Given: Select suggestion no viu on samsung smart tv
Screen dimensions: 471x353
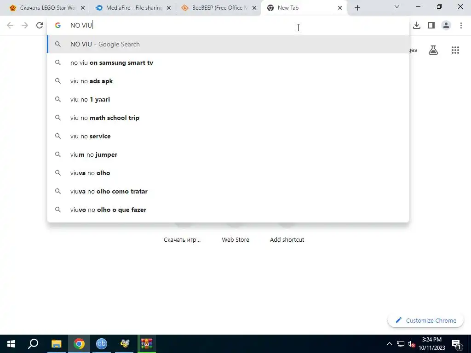Looking at the screenshot, I should (x=228, y=63).
